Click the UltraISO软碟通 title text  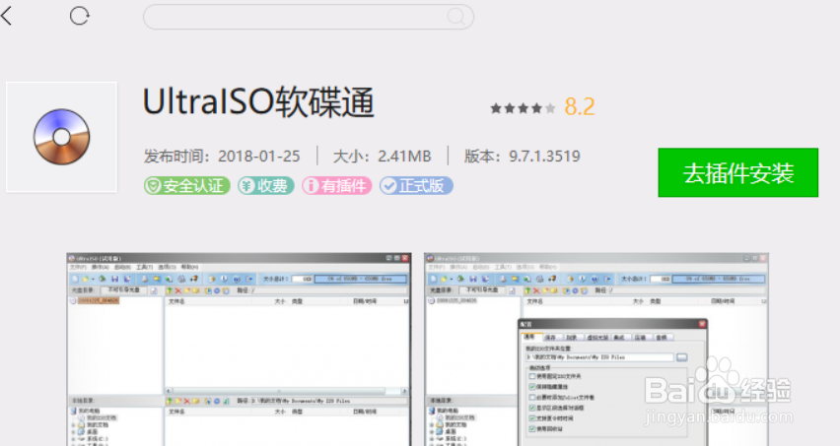tap(258, 101)
